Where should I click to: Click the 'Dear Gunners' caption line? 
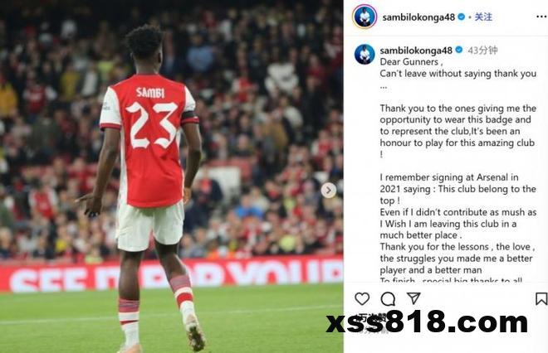411,62
